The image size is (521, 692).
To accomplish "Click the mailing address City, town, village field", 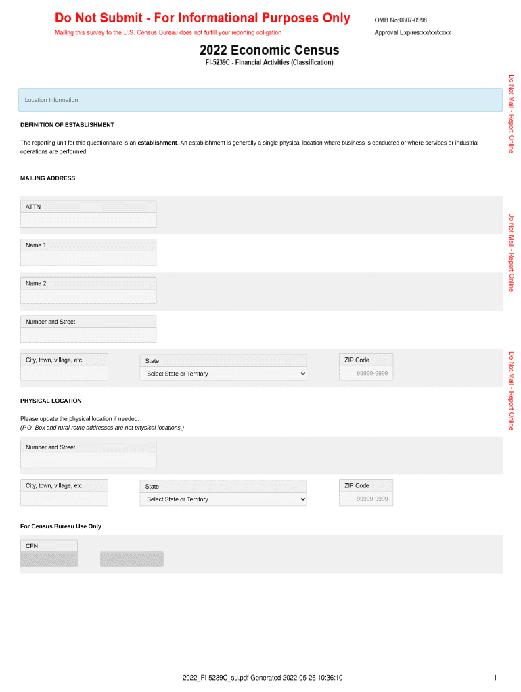I will point(64,374).
